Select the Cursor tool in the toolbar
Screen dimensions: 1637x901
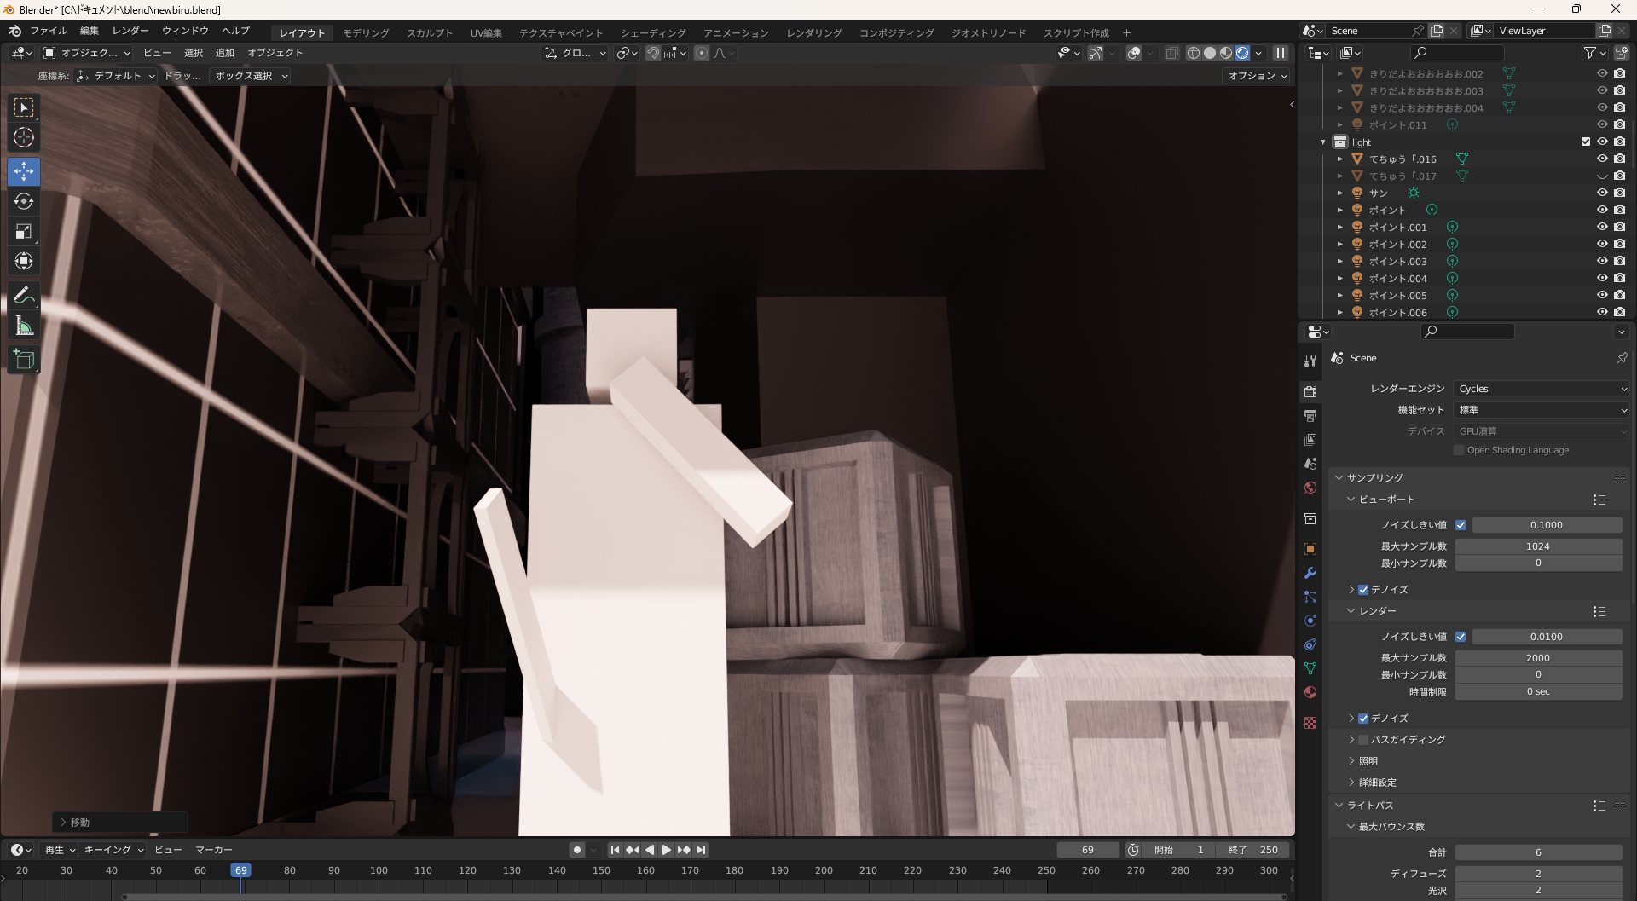pyautogui.click(x=24, y=138)
